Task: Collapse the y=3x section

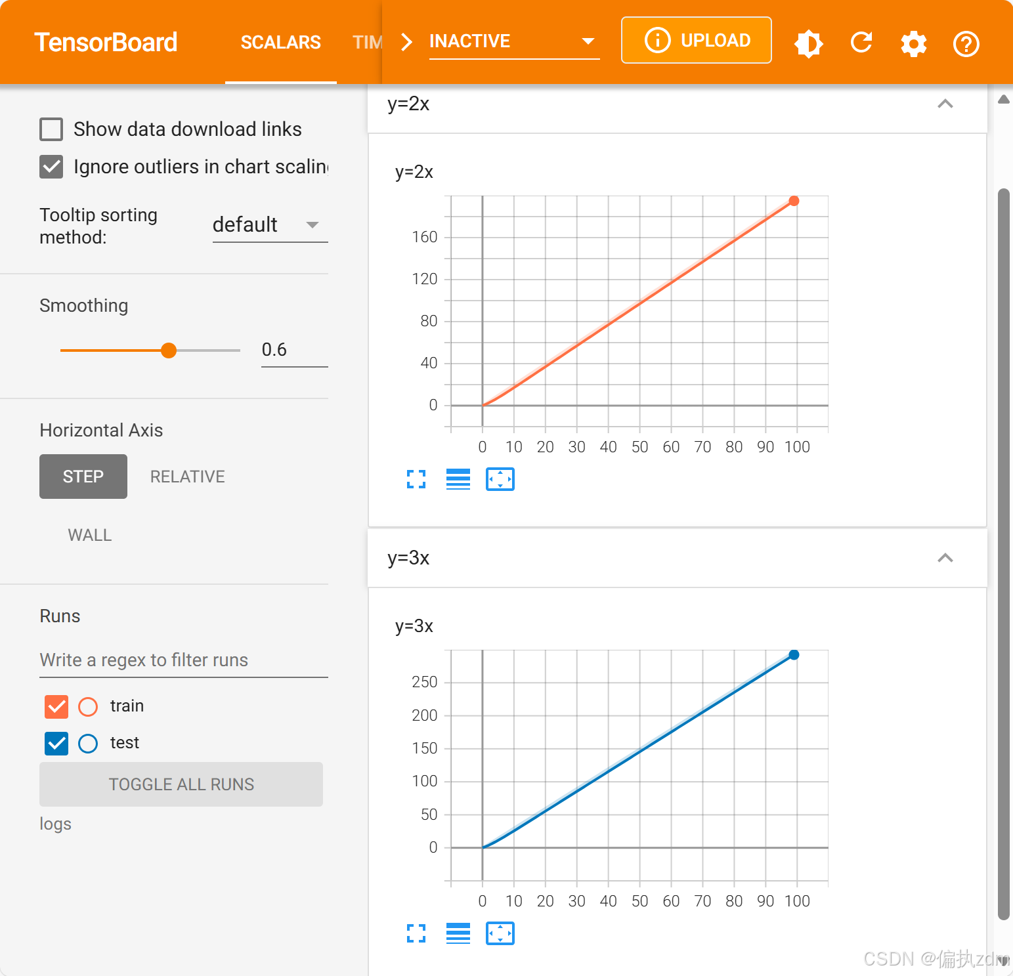Action: pos(945,558)
